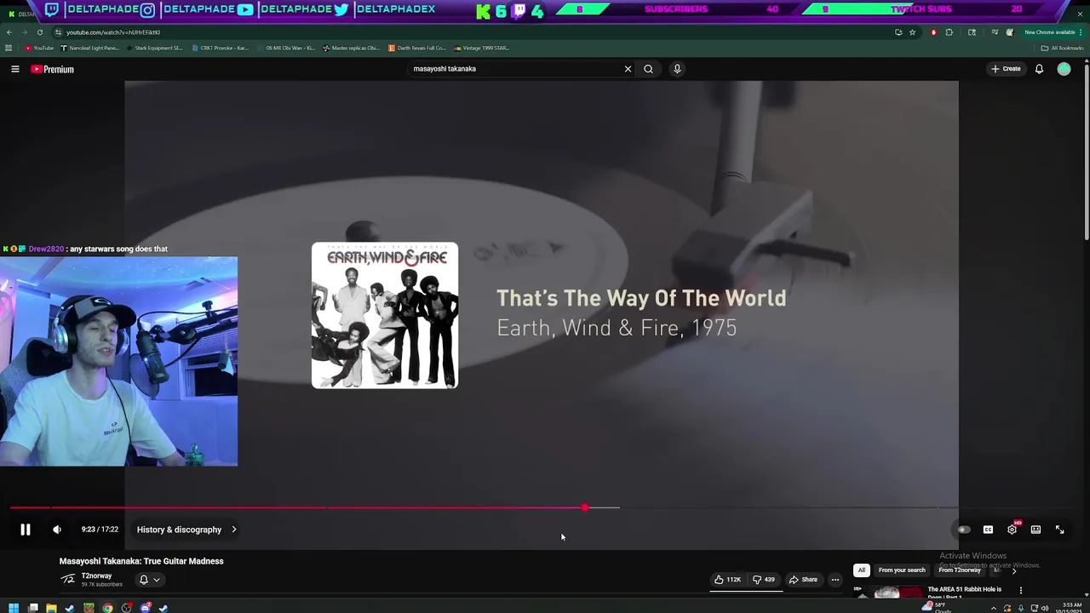Open CRKT Provoke bookmark
The height and width of the screenshot is (613, 1090).
tap(220, 48)
